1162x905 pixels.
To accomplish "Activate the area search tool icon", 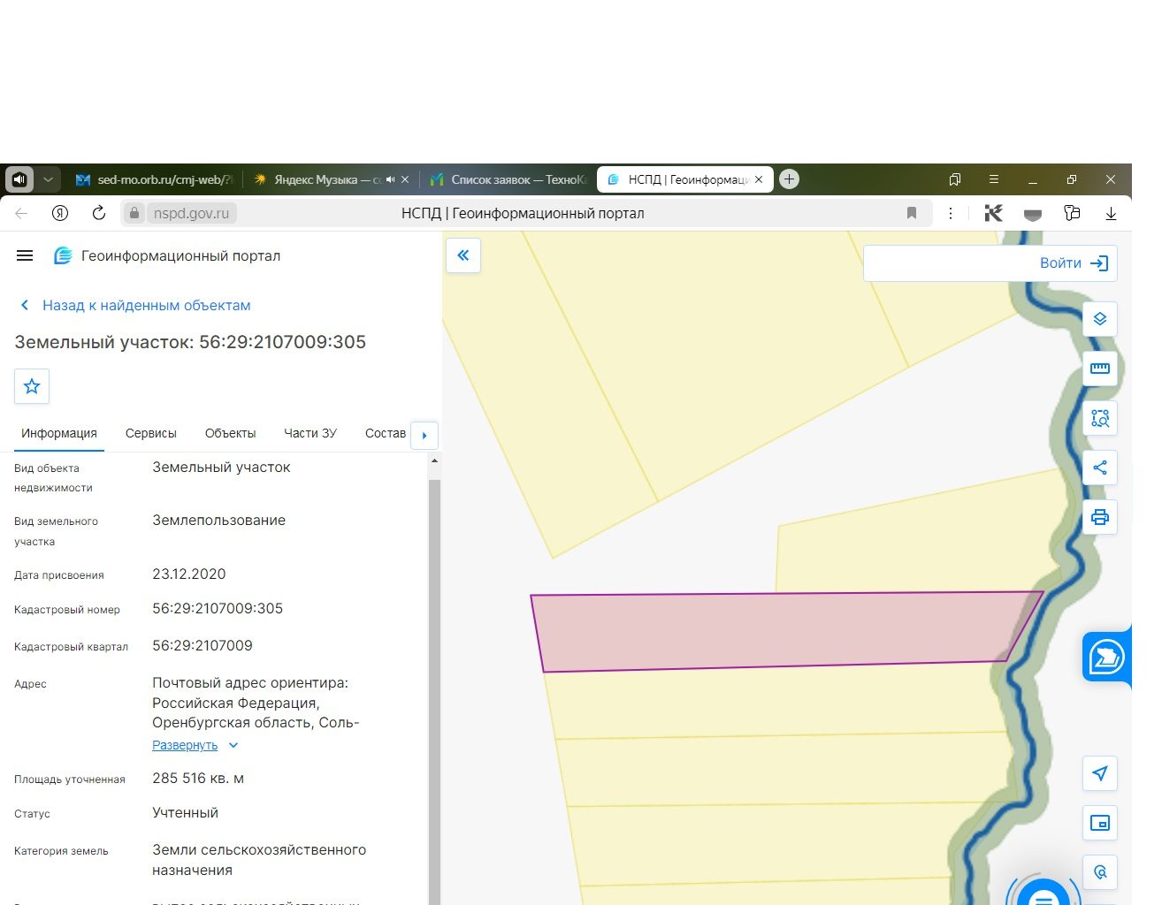I will 1099,418.
